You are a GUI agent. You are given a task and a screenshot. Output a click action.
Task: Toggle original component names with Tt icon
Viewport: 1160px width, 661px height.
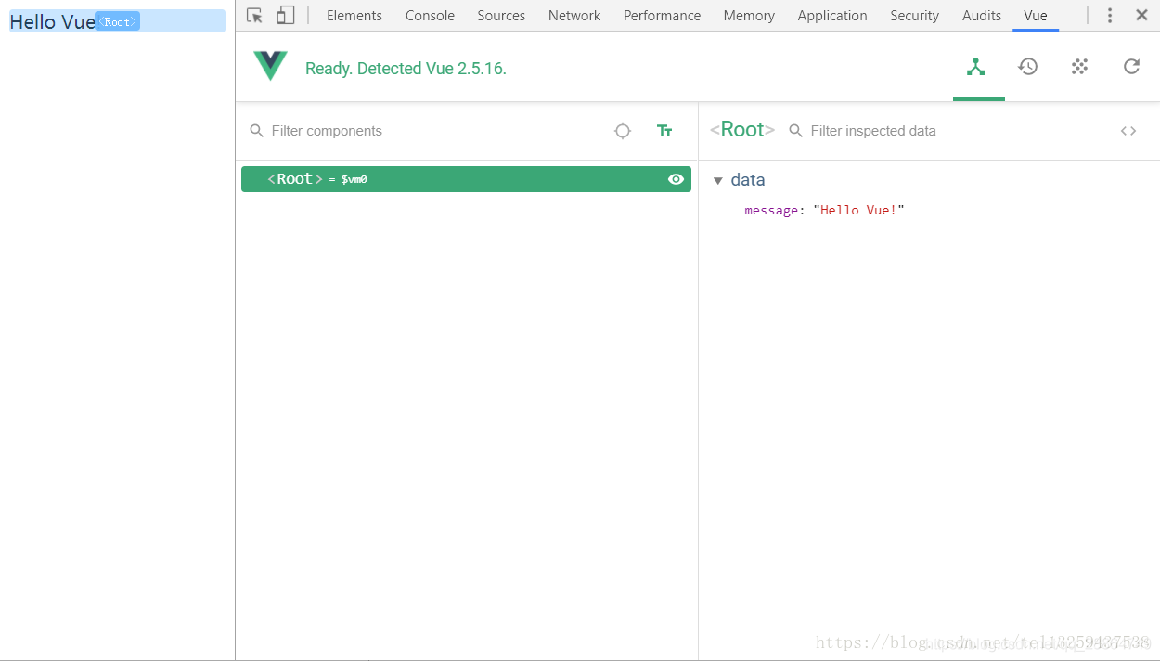click(664, 131)
